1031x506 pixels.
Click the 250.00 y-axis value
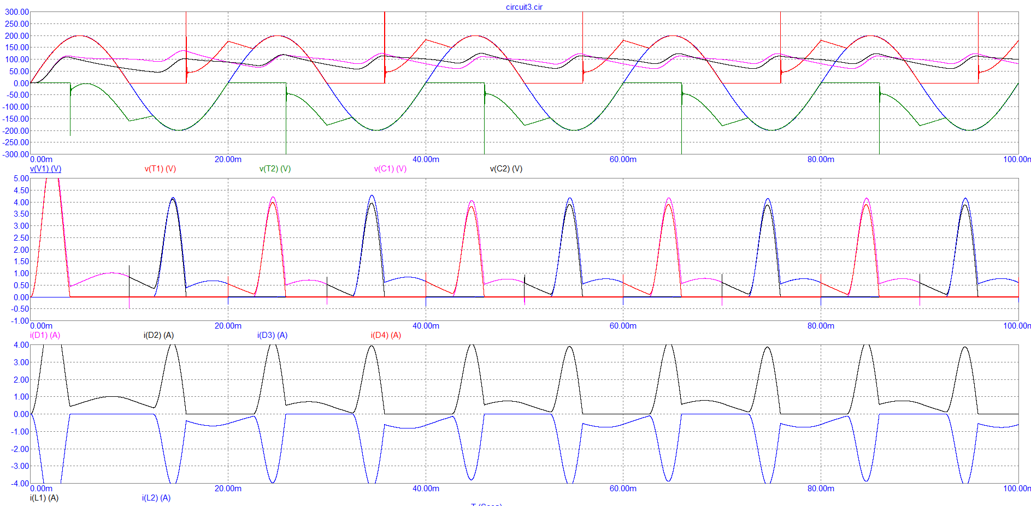(17, 24)
